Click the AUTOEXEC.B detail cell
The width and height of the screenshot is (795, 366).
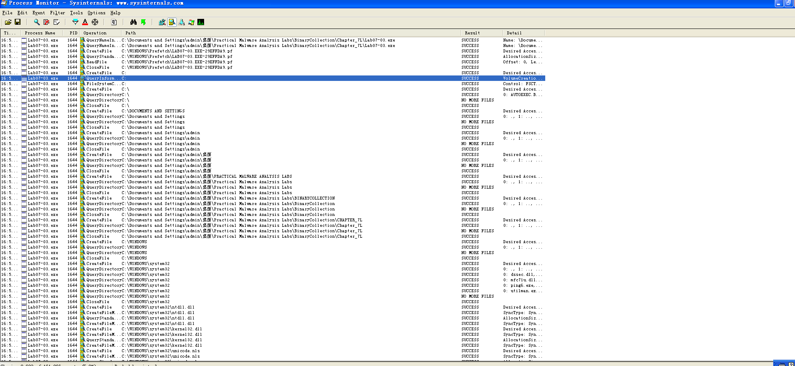pyautogui.click(x=523, y=95)
